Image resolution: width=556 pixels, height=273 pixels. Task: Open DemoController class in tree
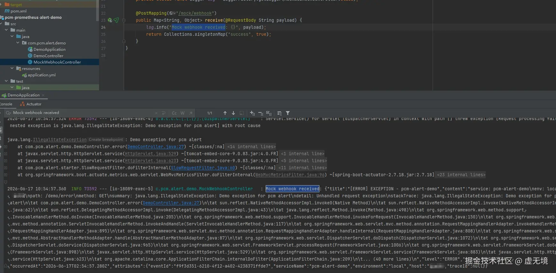[x=48, y=56]
